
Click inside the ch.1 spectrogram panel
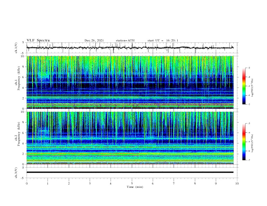tap(130, 82)
